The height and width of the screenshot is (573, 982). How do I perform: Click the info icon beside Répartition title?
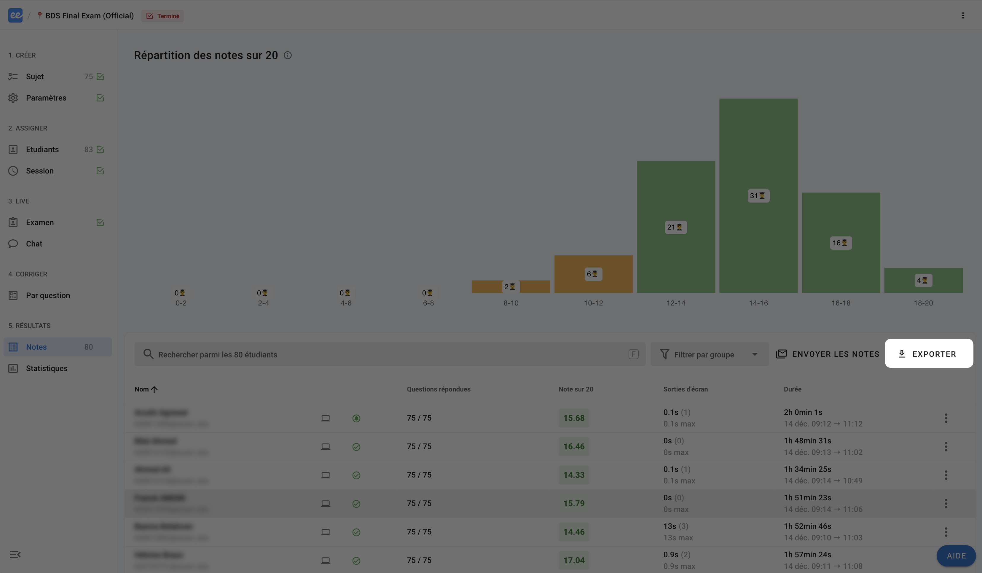[288, 55]
